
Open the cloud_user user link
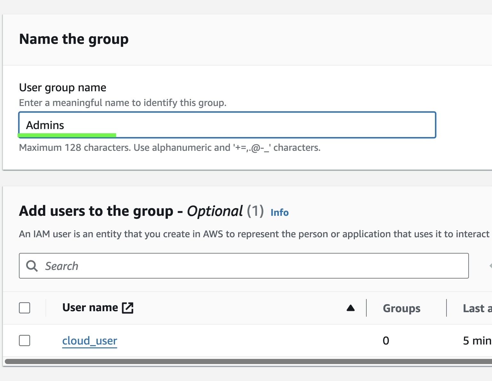pos(89,341)
